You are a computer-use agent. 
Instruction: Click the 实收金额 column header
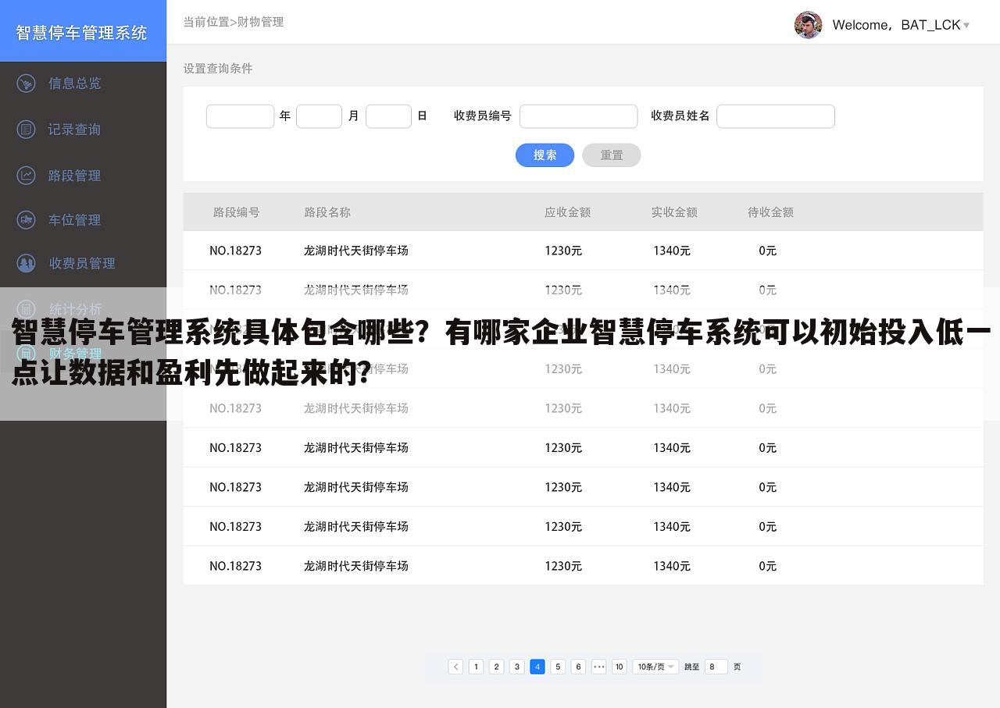[x=674, y=212]
